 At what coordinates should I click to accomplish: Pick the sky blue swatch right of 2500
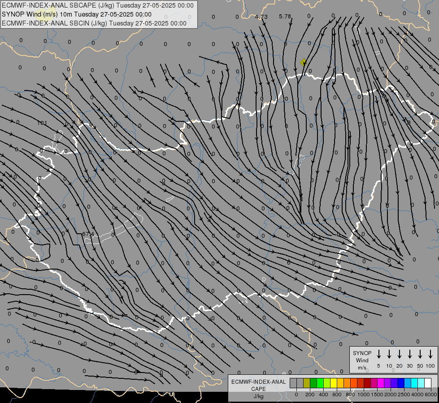pyautogui.click(x=408, y=383)
